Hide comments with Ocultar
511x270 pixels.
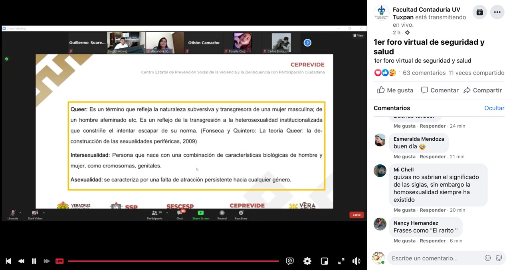pyautogui.click(x=494, y=108)
